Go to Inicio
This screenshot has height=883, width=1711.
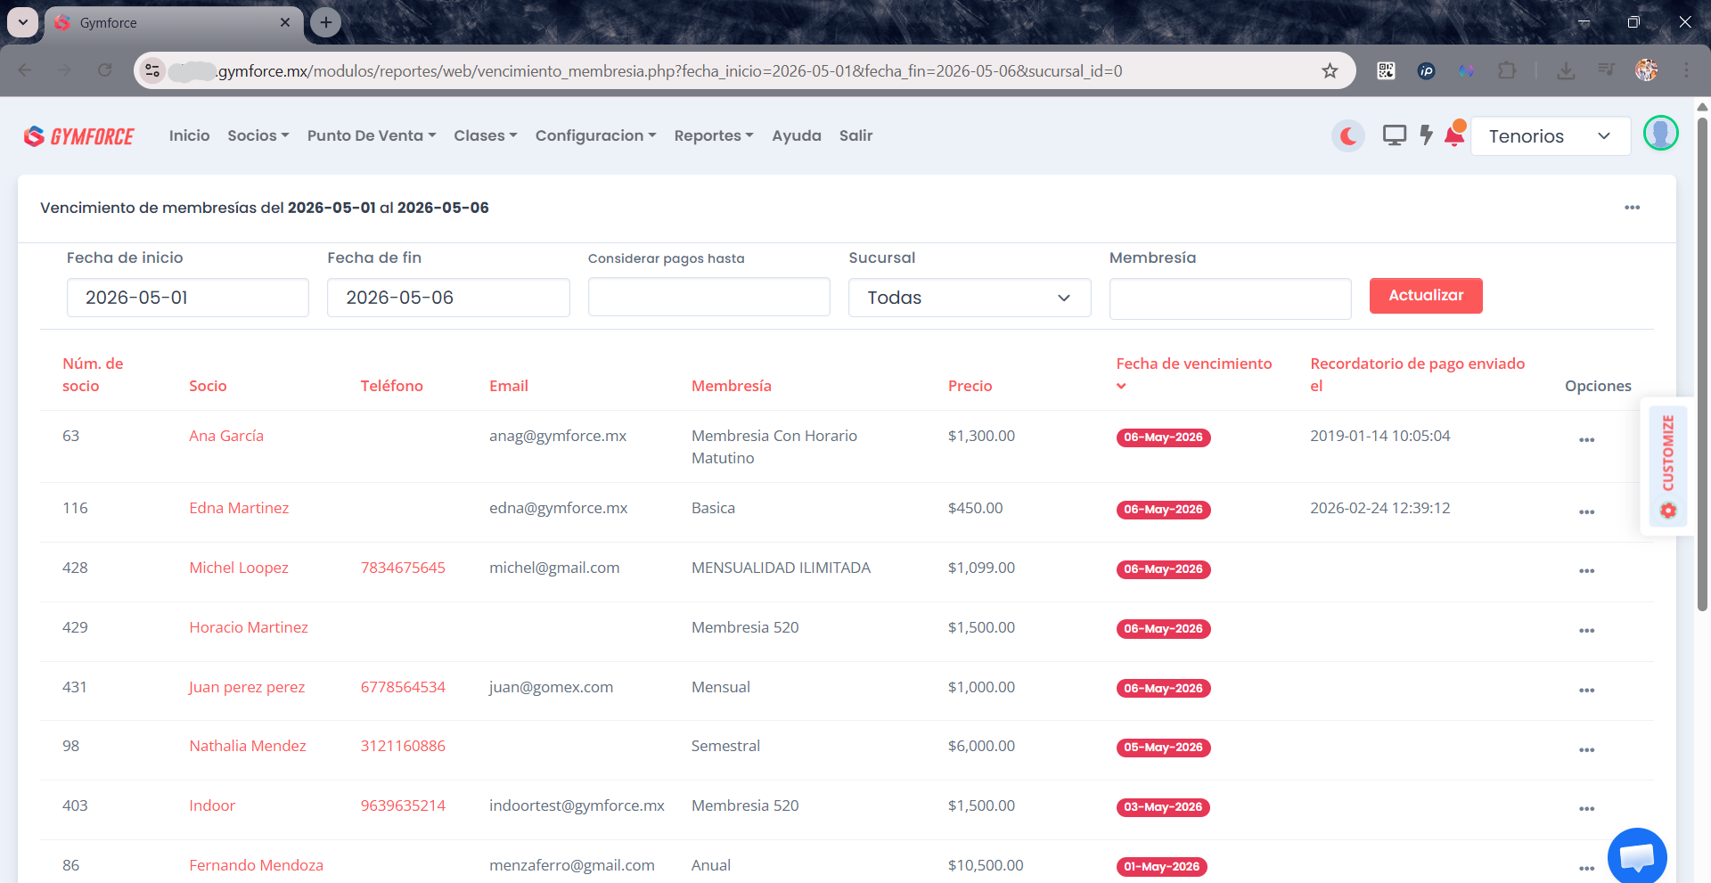[x=190, y=135]
